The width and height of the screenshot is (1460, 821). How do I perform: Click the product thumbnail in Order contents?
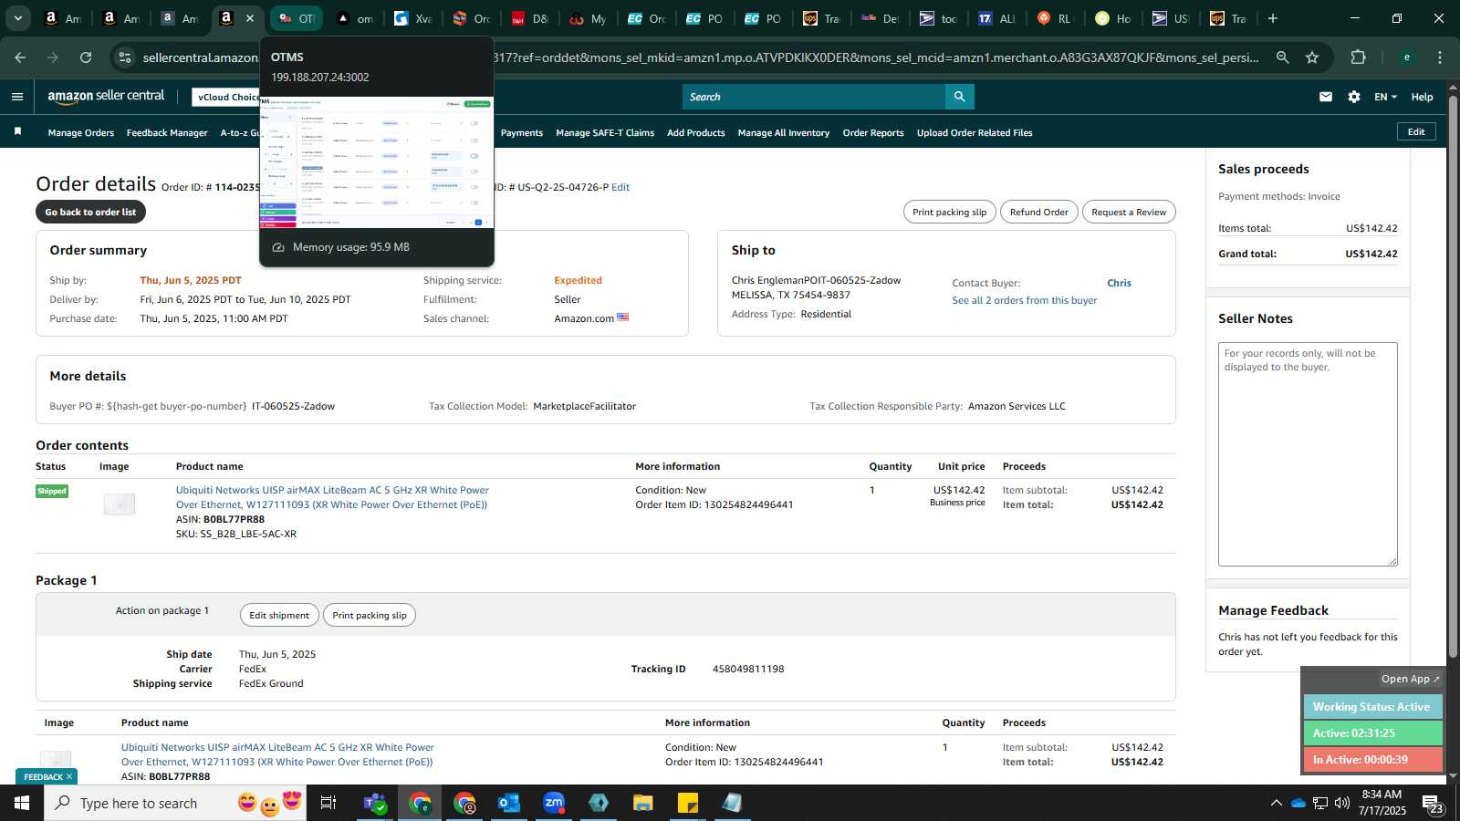pyautogui.click(x=120, y=504)
